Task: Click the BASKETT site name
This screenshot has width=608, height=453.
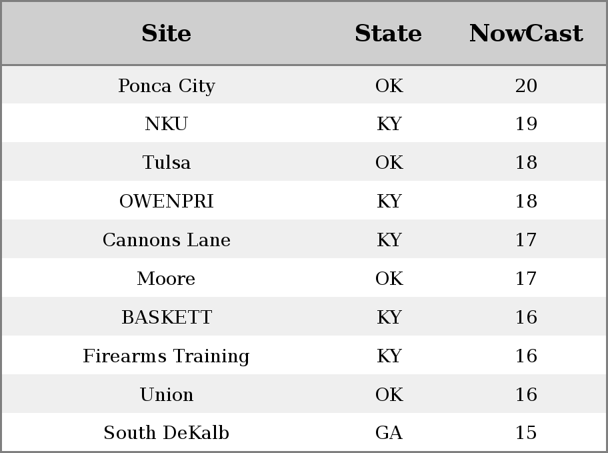Action: (x=167, y=318)
